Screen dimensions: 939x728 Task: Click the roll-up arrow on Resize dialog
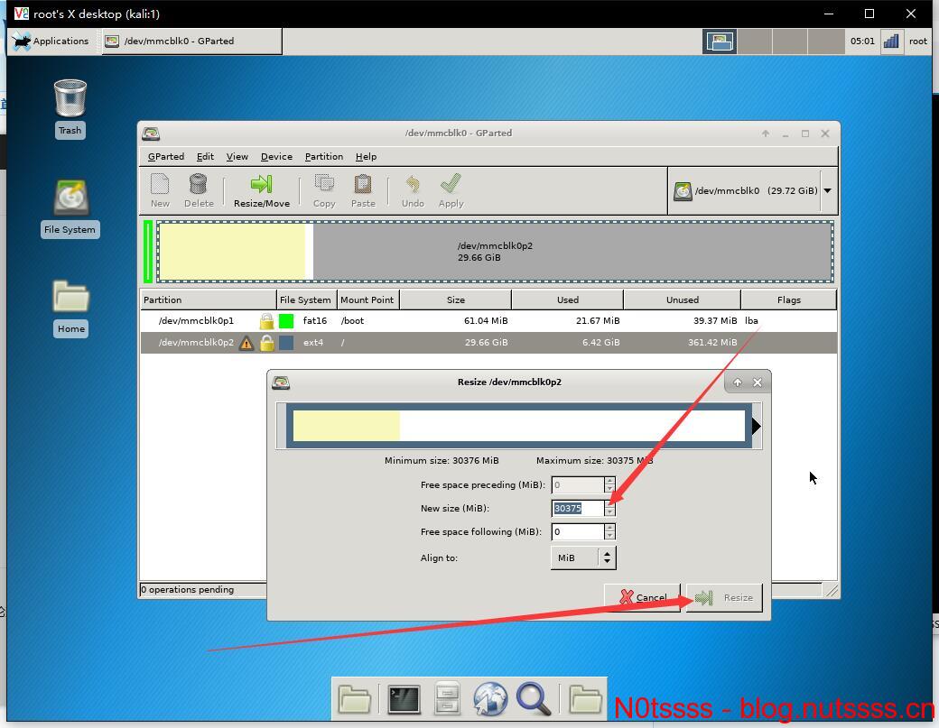click(x=738, y=382)
